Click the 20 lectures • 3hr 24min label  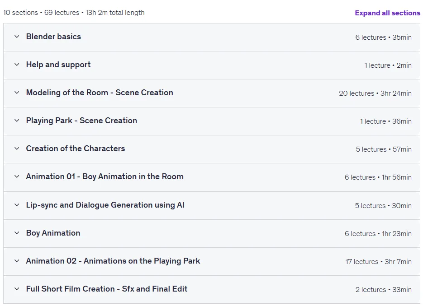375,93
